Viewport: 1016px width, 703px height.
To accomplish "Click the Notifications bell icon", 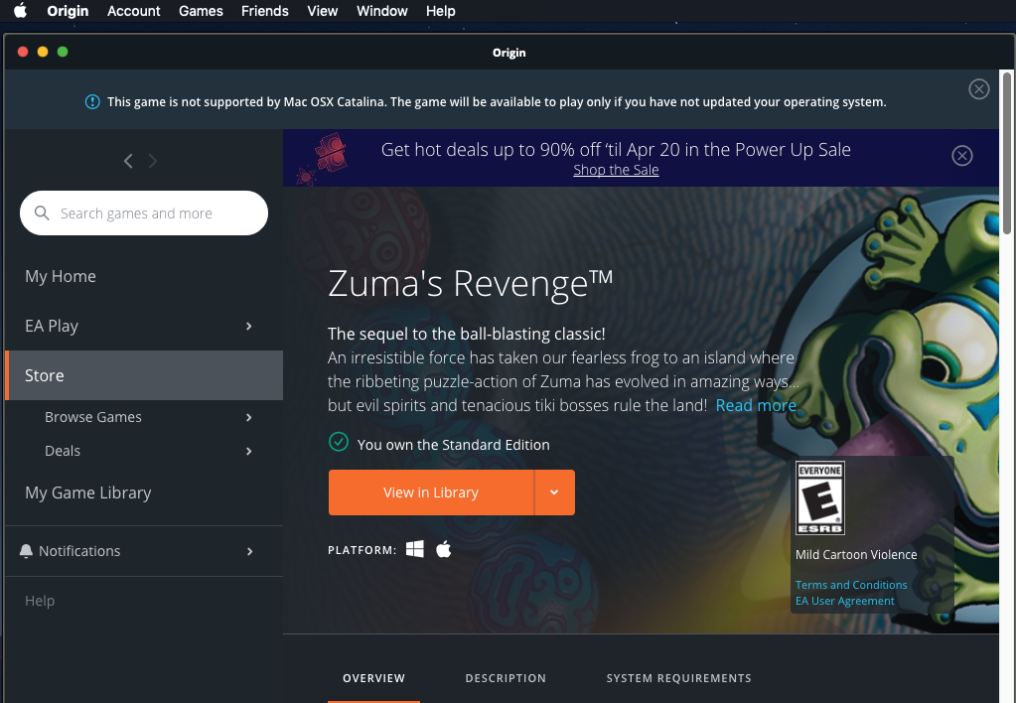I will 26,551.
